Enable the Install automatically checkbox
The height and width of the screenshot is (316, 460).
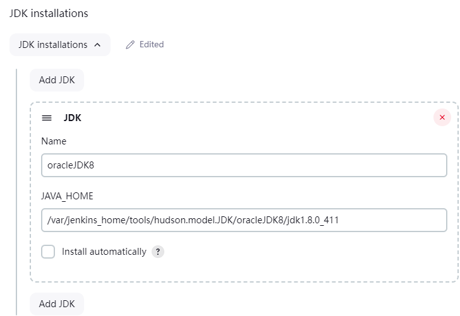pyautogui.click(x=48, y=252)
